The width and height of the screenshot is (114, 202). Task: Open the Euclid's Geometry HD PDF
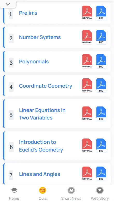101,146
